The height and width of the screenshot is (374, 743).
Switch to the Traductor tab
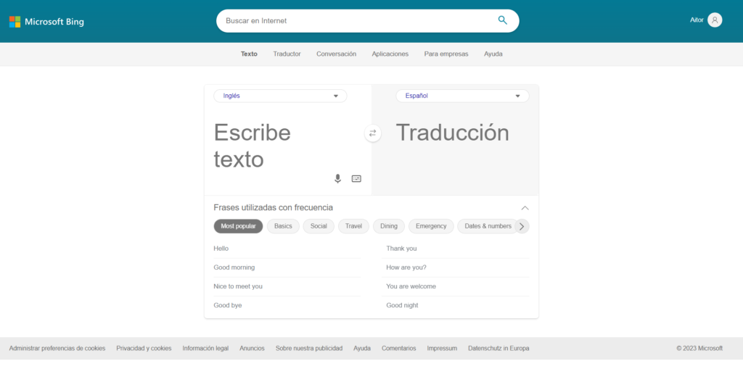pos(287,54)
